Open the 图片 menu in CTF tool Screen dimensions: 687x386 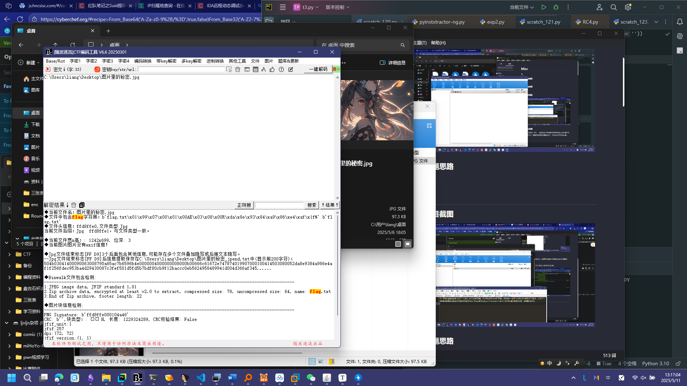point(269,61)
